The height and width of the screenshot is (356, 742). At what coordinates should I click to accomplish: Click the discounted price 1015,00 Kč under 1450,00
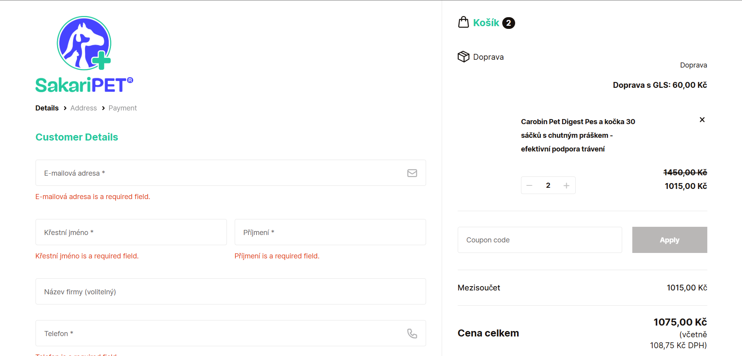686,186
